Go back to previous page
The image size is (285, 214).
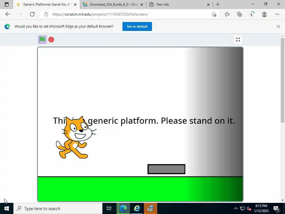click(8, 14)
